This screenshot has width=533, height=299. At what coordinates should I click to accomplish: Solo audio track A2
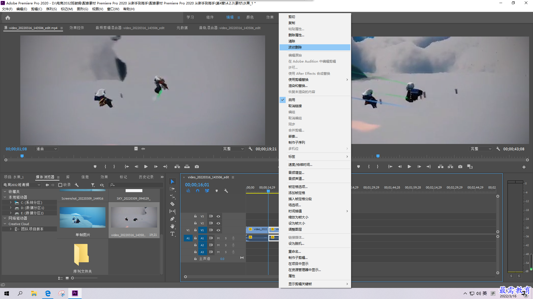226,245
